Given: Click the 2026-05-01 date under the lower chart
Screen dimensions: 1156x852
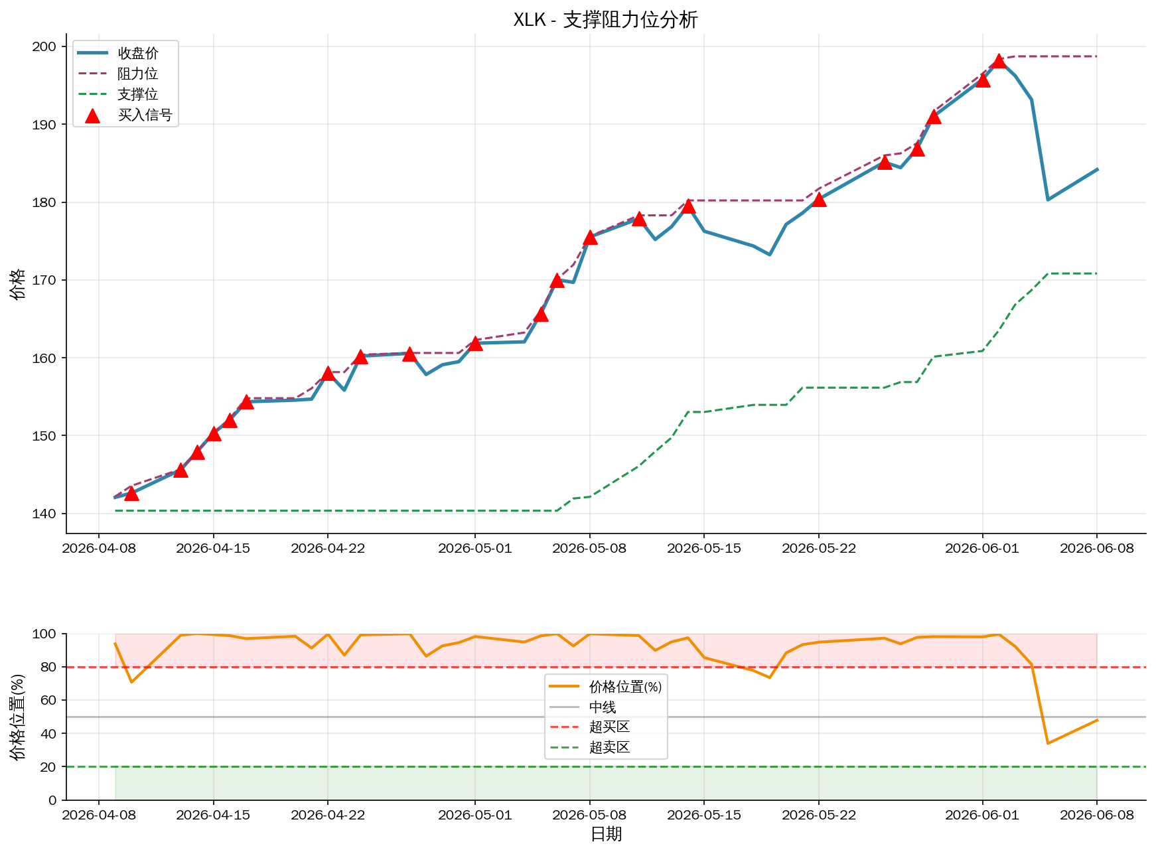Looking at the screenshot, I should 475,816.
